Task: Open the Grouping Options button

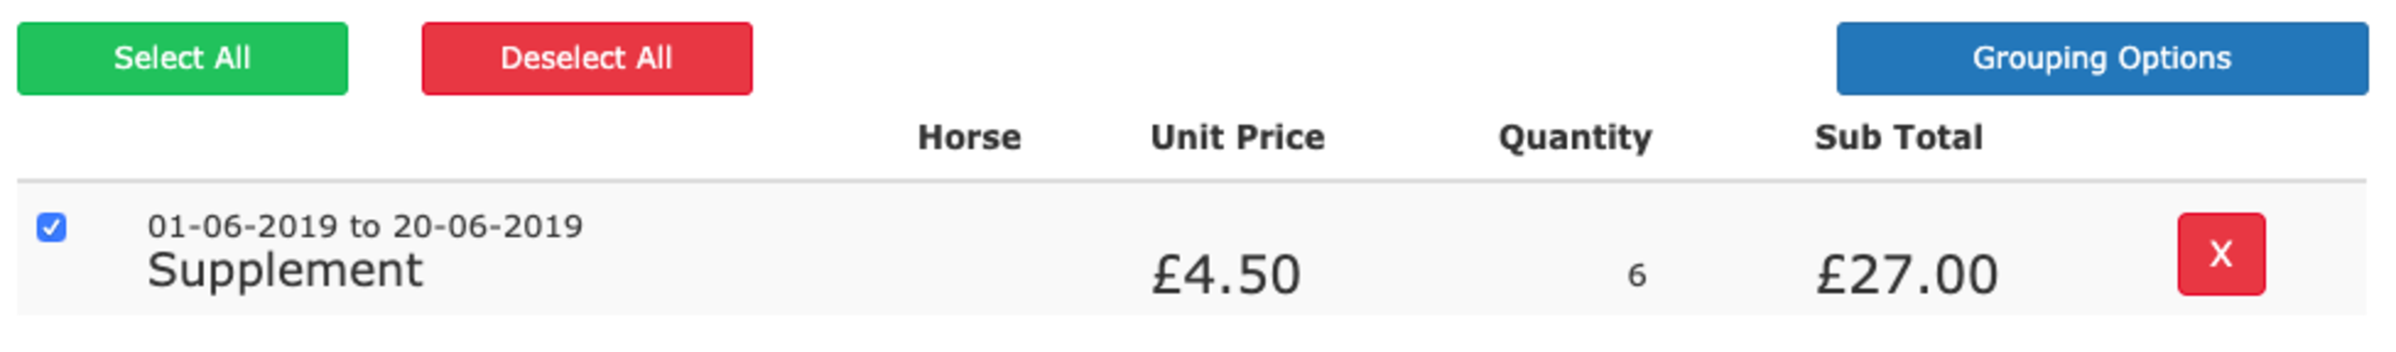Action: [x=2102, y=58]
